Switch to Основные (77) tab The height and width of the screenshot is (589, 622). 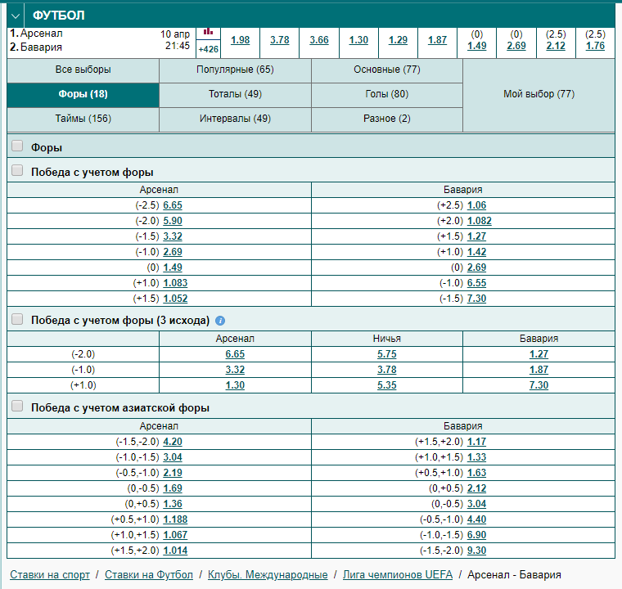[387, 70]
